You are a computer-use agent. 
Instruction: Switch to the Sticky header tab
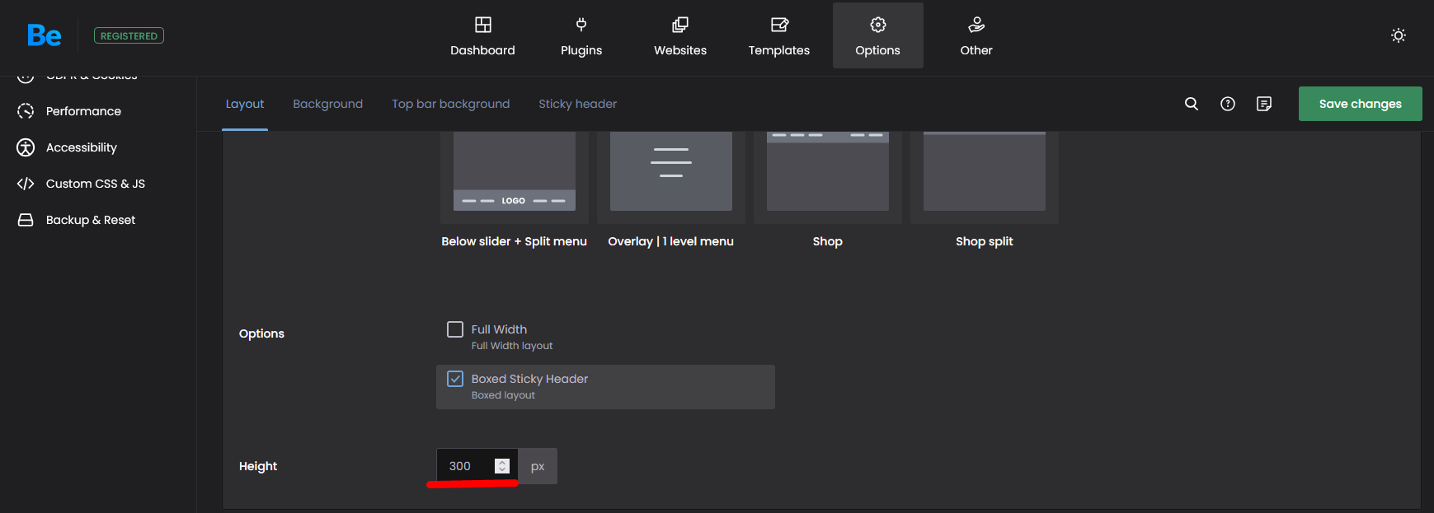pyautogui.click(x=577, y=104)
